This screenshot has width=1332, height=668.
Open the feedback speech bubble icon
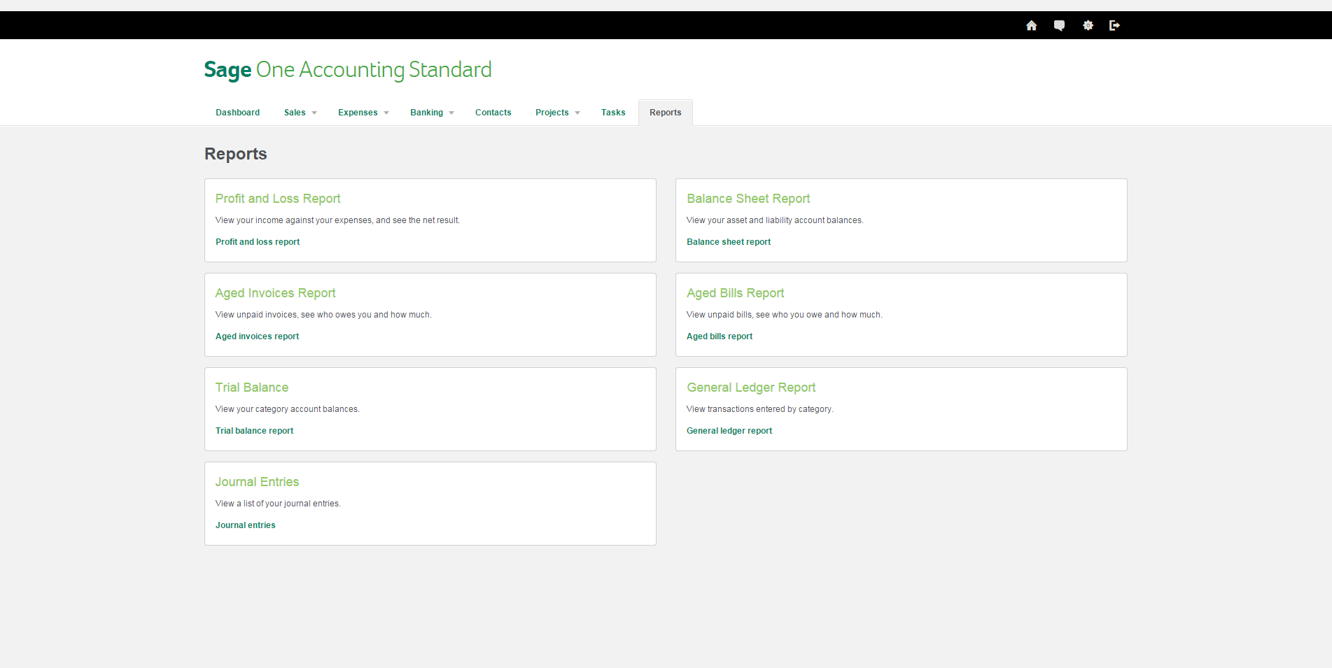click(1059, 25)
